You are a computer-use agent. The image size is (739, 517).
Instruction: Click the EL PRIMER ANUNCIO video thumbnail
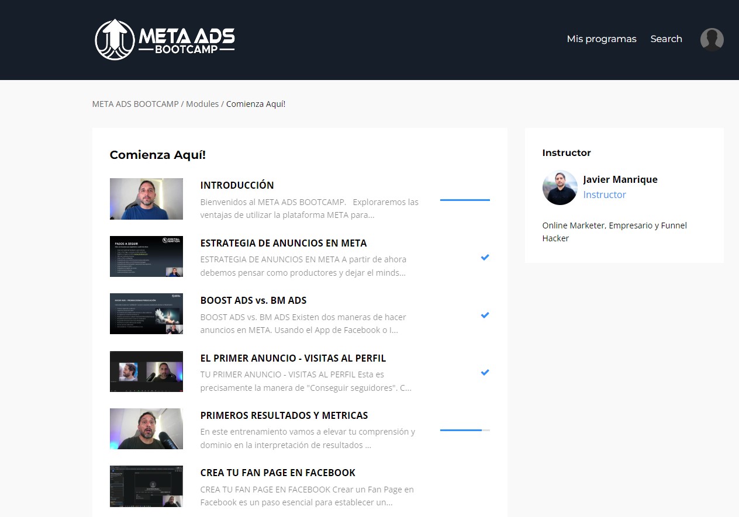(x=146, y=372)
